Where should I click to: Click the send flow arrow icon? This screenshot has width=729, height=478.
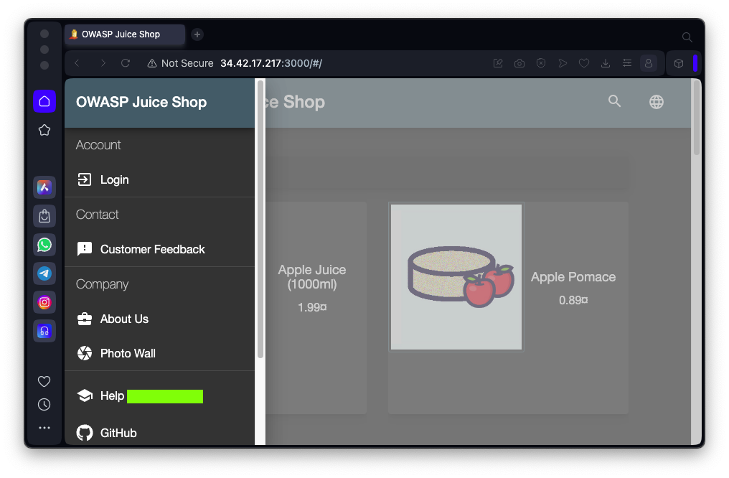(x=563, y=63)
